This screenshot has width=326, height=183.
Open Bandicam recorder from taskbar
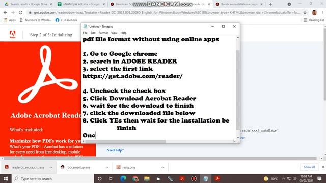click(194, 178)
